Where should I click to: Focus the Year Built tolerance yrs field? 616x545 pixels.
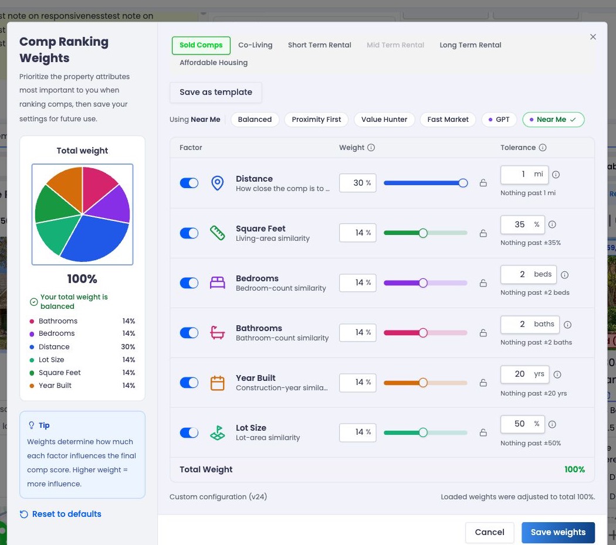(x=524, y=374)
